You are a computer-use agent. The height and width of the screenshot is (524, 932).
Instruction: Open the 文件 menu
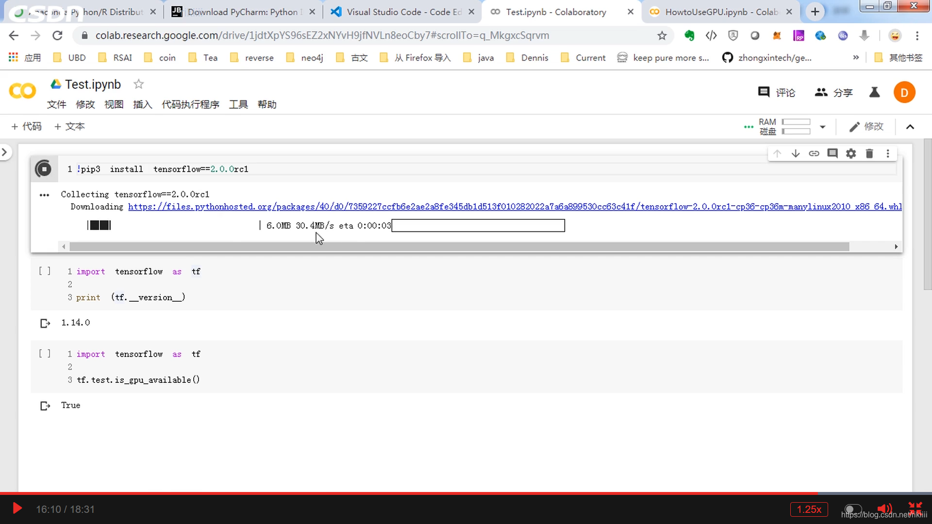56,104
